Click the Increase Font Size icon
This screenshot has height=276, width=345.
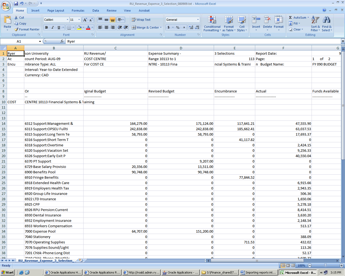pyautogui.click(x=85, y=20)
